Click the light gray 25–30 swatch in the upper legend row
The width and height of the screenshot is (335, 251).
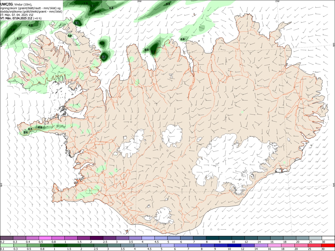315,238
